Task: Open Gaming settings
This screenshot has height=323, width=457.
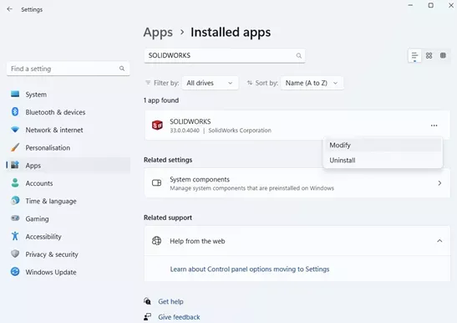Action: (68, 218)
